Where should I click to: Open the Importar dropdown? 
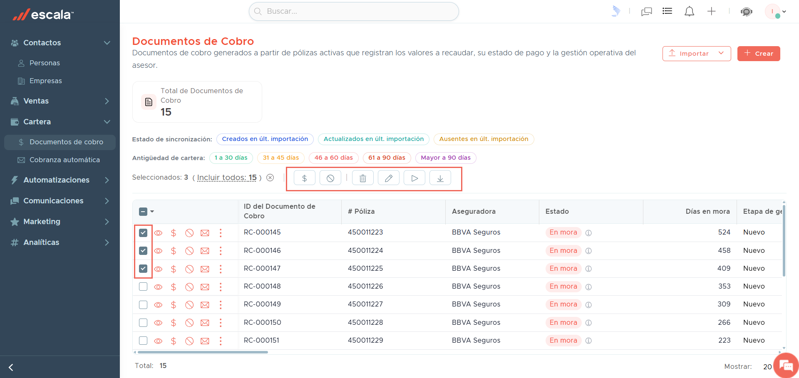click(697, 54)
